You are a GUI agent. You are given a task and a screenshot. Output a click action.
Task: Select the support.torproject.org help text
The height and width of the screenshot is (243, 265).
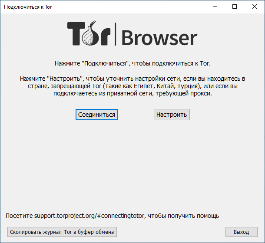[x=112, y=216]
